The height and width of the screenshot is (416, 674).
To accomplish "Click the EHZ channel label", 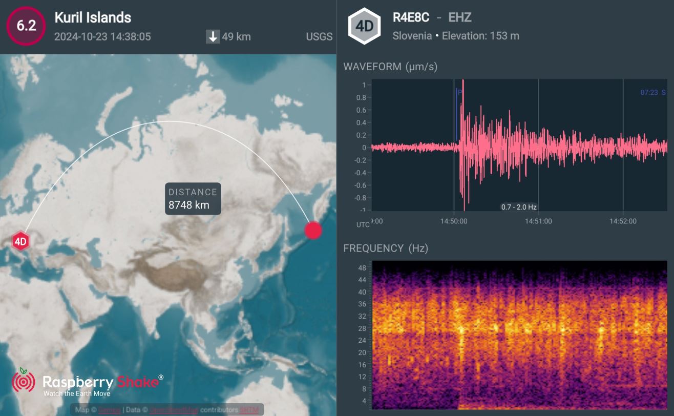I will 459,17.
